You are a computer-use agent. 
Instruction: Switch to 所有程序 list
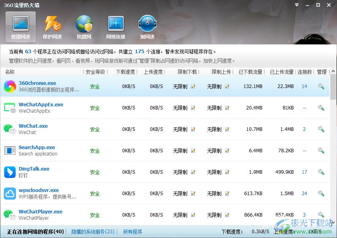tap(132, 232)
